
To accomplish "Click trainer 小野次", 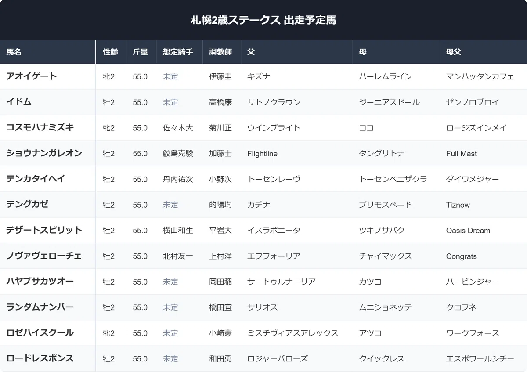I will [220, 179].
